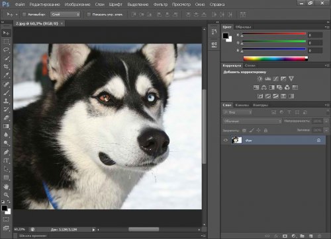Viewport: 331px width, 239px height.
Task: Add a Levels adjustment
Action: (268, 79)
